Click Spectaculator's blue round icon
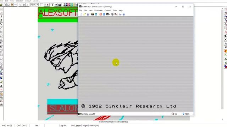 [104, 14]
